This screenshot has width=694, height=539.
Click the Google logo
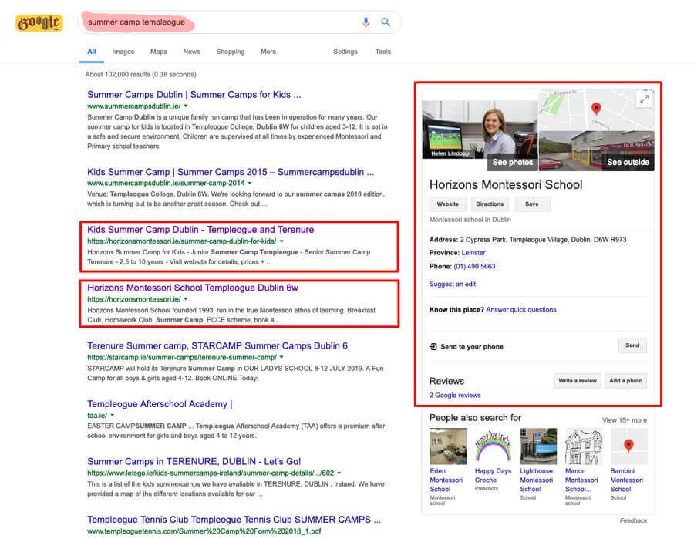(x=39, y=22)
